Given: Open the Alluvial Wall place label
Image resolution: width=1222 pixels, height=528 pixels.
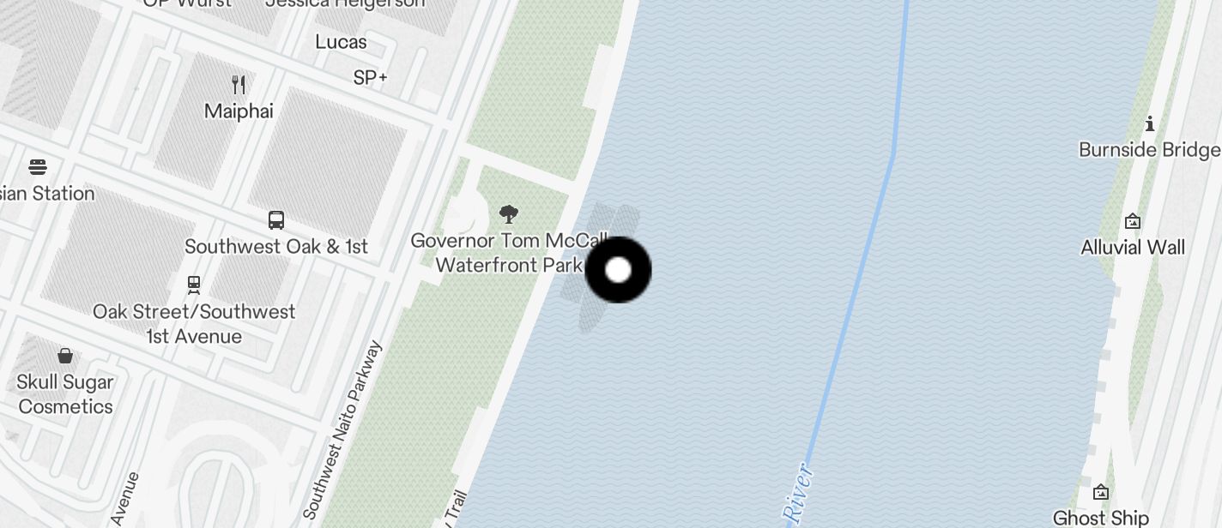Looking at the screenshot, I should point(1133,248).
